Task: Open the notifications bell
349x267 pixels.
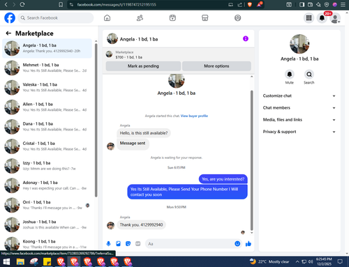Action: [322, 18]
